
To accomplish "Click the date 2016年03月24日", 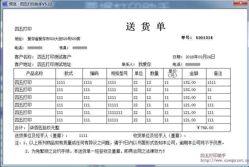I will click(x=200, y=57).
